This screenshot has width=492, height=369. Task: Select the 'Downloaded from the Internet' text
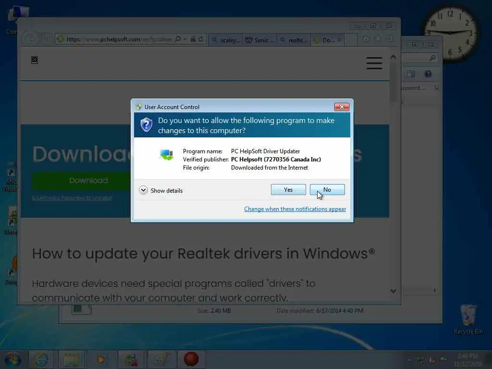click(x=270, y=168)
